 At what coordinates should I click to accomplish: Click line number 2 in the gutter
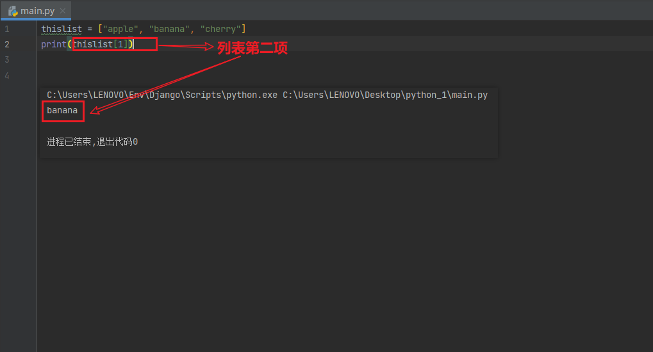coord(6,44)
